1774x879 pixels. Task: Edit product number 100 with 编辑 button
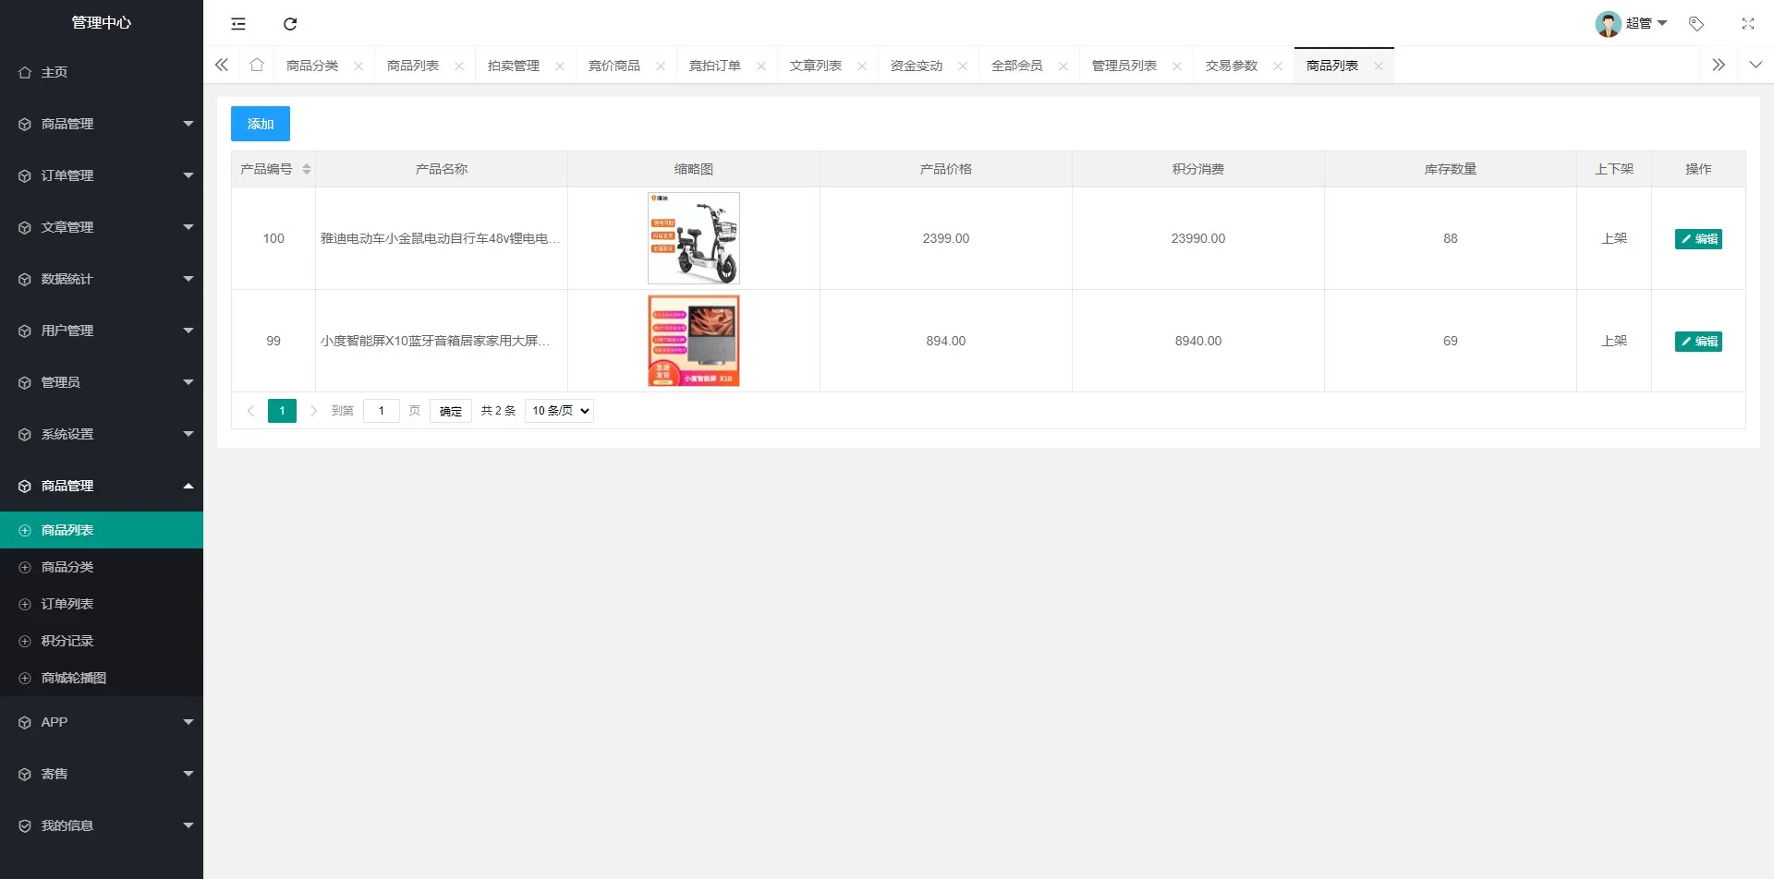click(1698, 239)
